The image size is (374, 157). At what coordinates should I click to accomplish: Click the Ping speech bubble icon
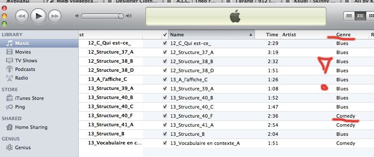pos(10,107)
